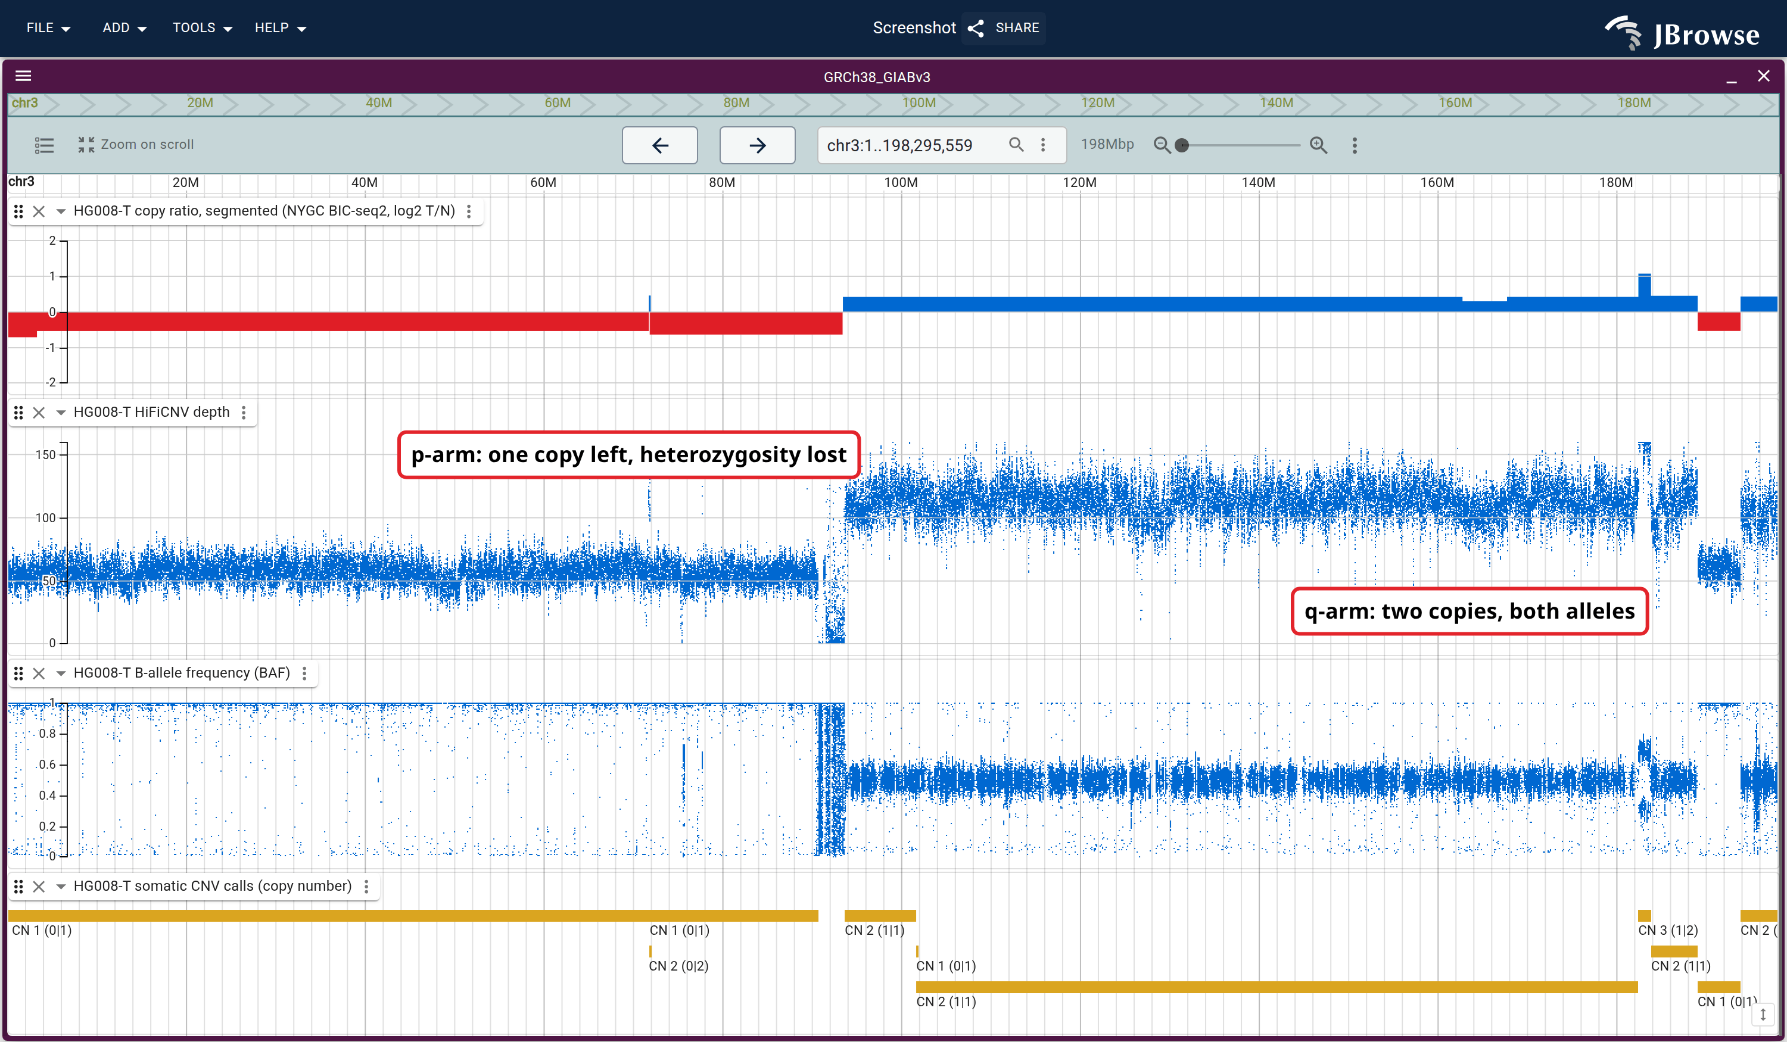The image size is (1787, 1042).
Task: Grab the HiFiCNV depth track drag handle
Action: pos(18,413)
